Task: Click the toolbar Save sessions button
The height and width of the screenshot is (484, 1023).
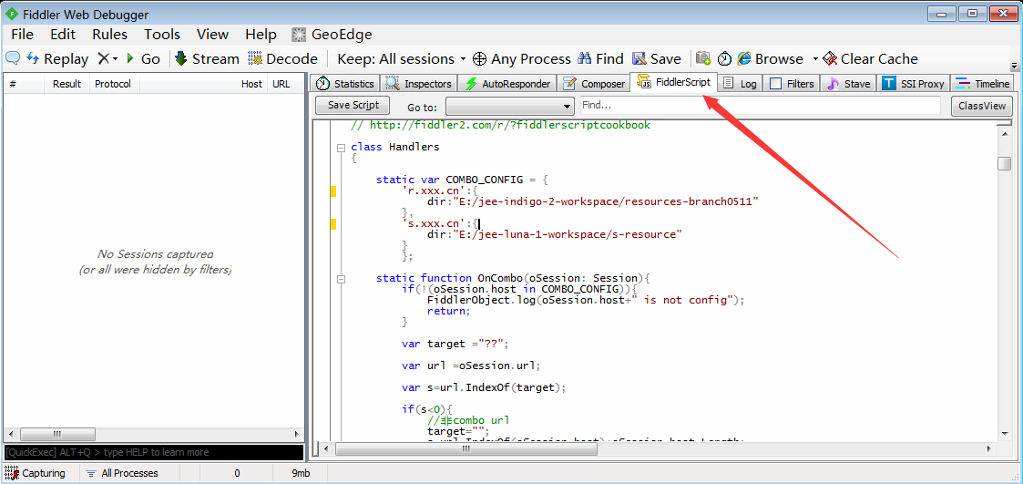Action: click(656, 58)
